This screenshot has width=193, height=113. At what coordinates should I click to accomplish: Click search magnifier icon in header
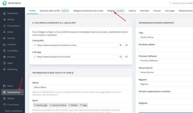coord(171,3)
